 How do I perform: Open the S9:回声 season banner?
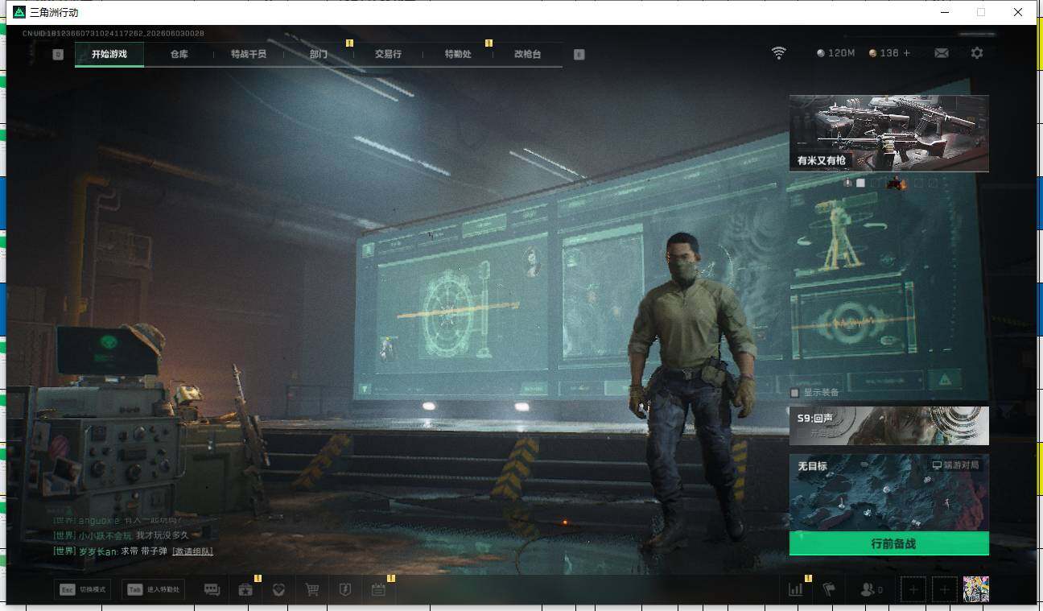click(889, 426)
